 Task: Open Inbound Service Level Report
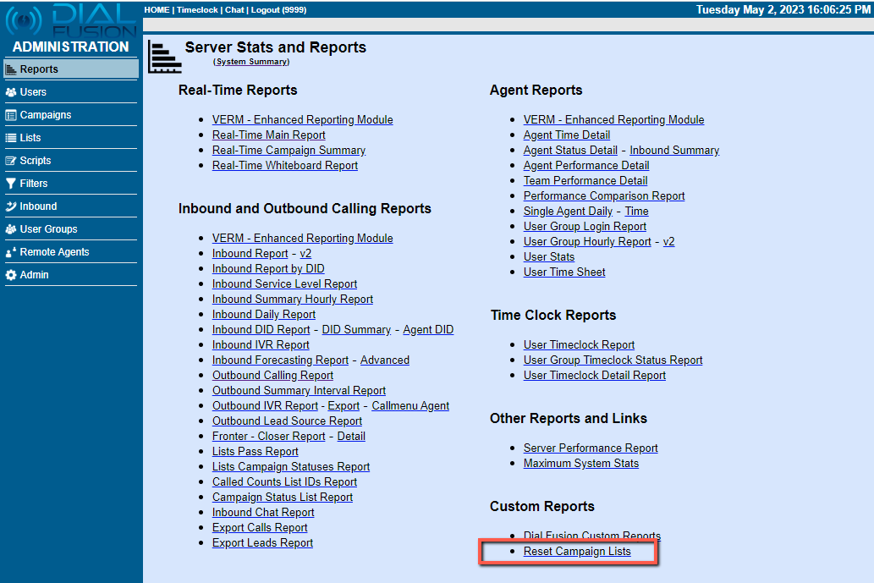tap(285, 284)
